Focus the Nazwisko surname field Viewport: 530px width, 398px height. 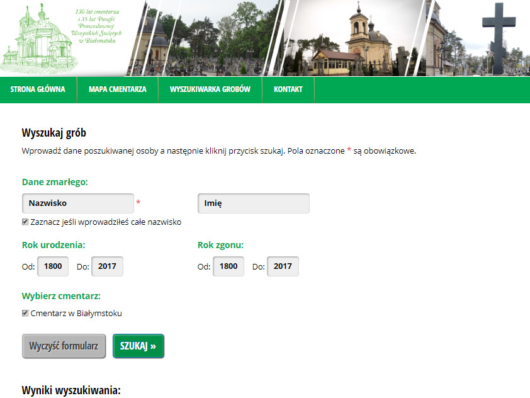coord(78,203)
